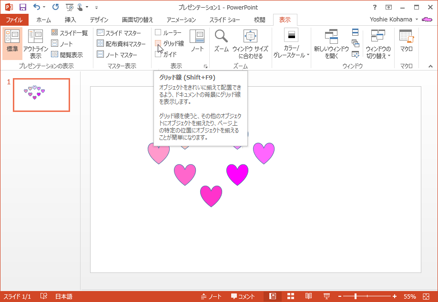Enable the Gridlines (グリッド線) checkbox

point(158,43)
